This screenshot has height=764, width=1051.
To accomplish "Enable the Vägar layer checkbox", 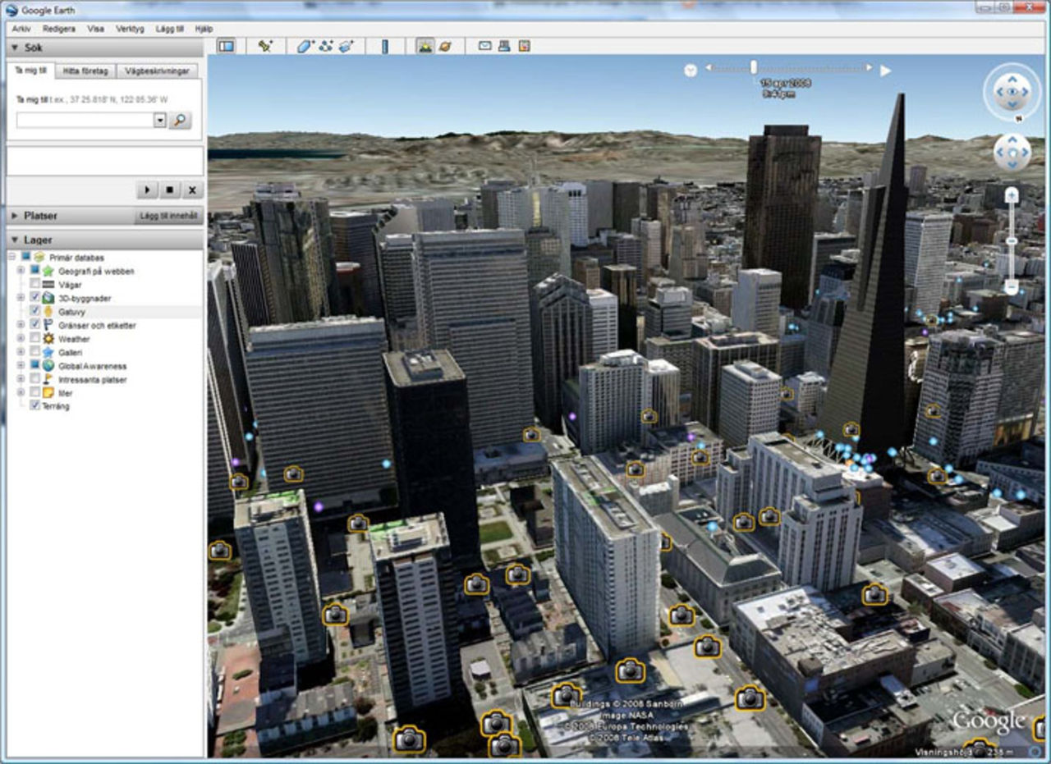I will click(34, 284).
